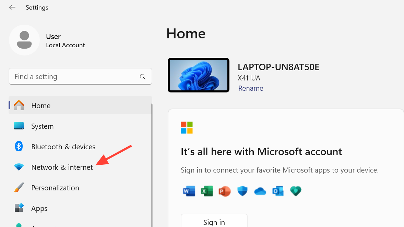Click the OneDrive cloud icon
The height and width of the screenshot is (227, 404).
260,191
